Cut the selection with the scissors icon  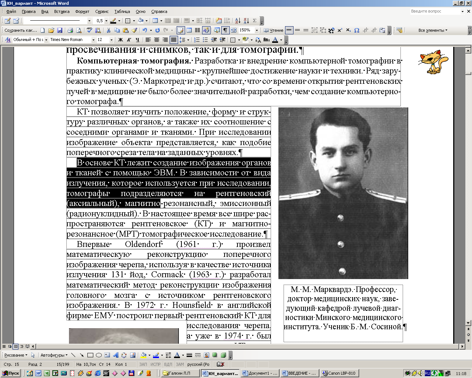[108, 30]
